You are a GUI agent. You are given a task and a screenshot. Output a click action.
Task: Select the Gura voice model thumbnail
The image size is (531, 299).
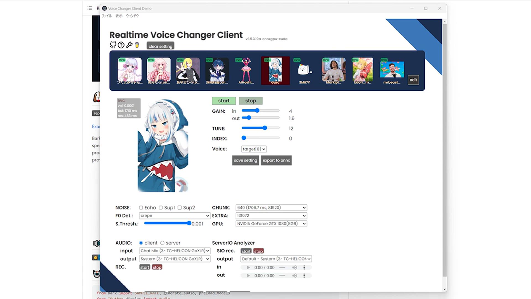click(275, 71)
